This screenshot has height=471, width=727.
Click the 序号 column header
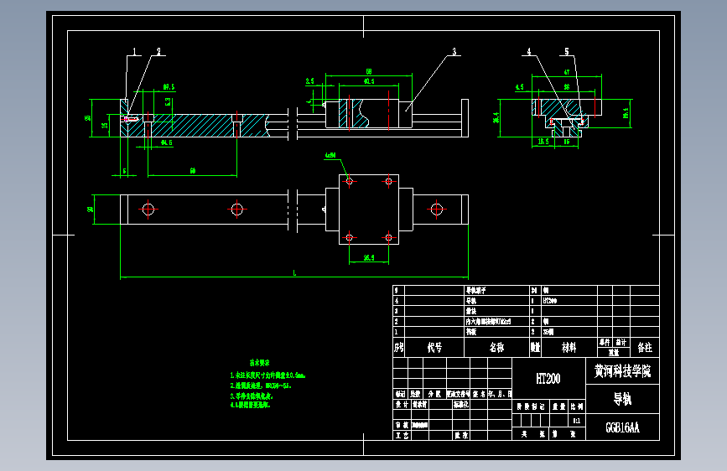click(x=399, y=347)
